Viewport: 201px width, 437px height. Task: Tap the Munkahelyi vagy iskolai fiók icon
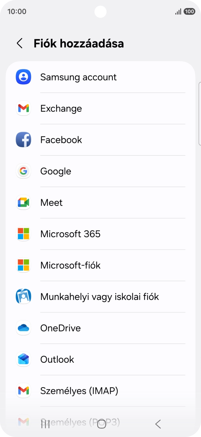[x=23, y=296]
